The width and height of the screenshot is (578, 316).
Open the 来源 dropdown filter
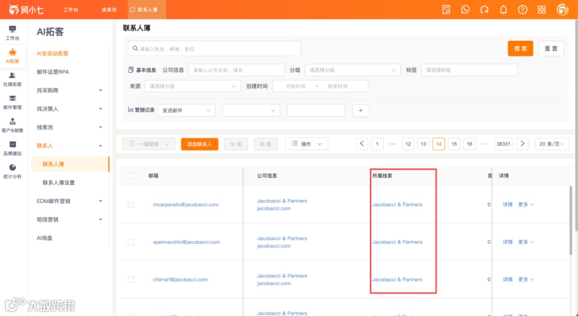pos(193,86)
